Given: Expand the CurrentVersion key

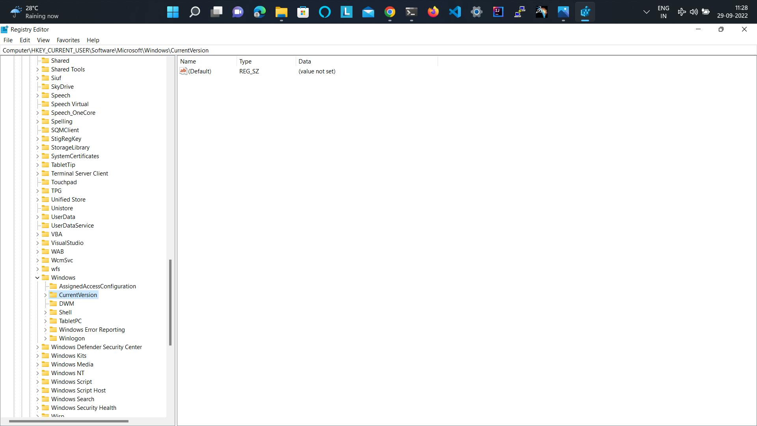Looking at the screenshot, I should (45, 295).
